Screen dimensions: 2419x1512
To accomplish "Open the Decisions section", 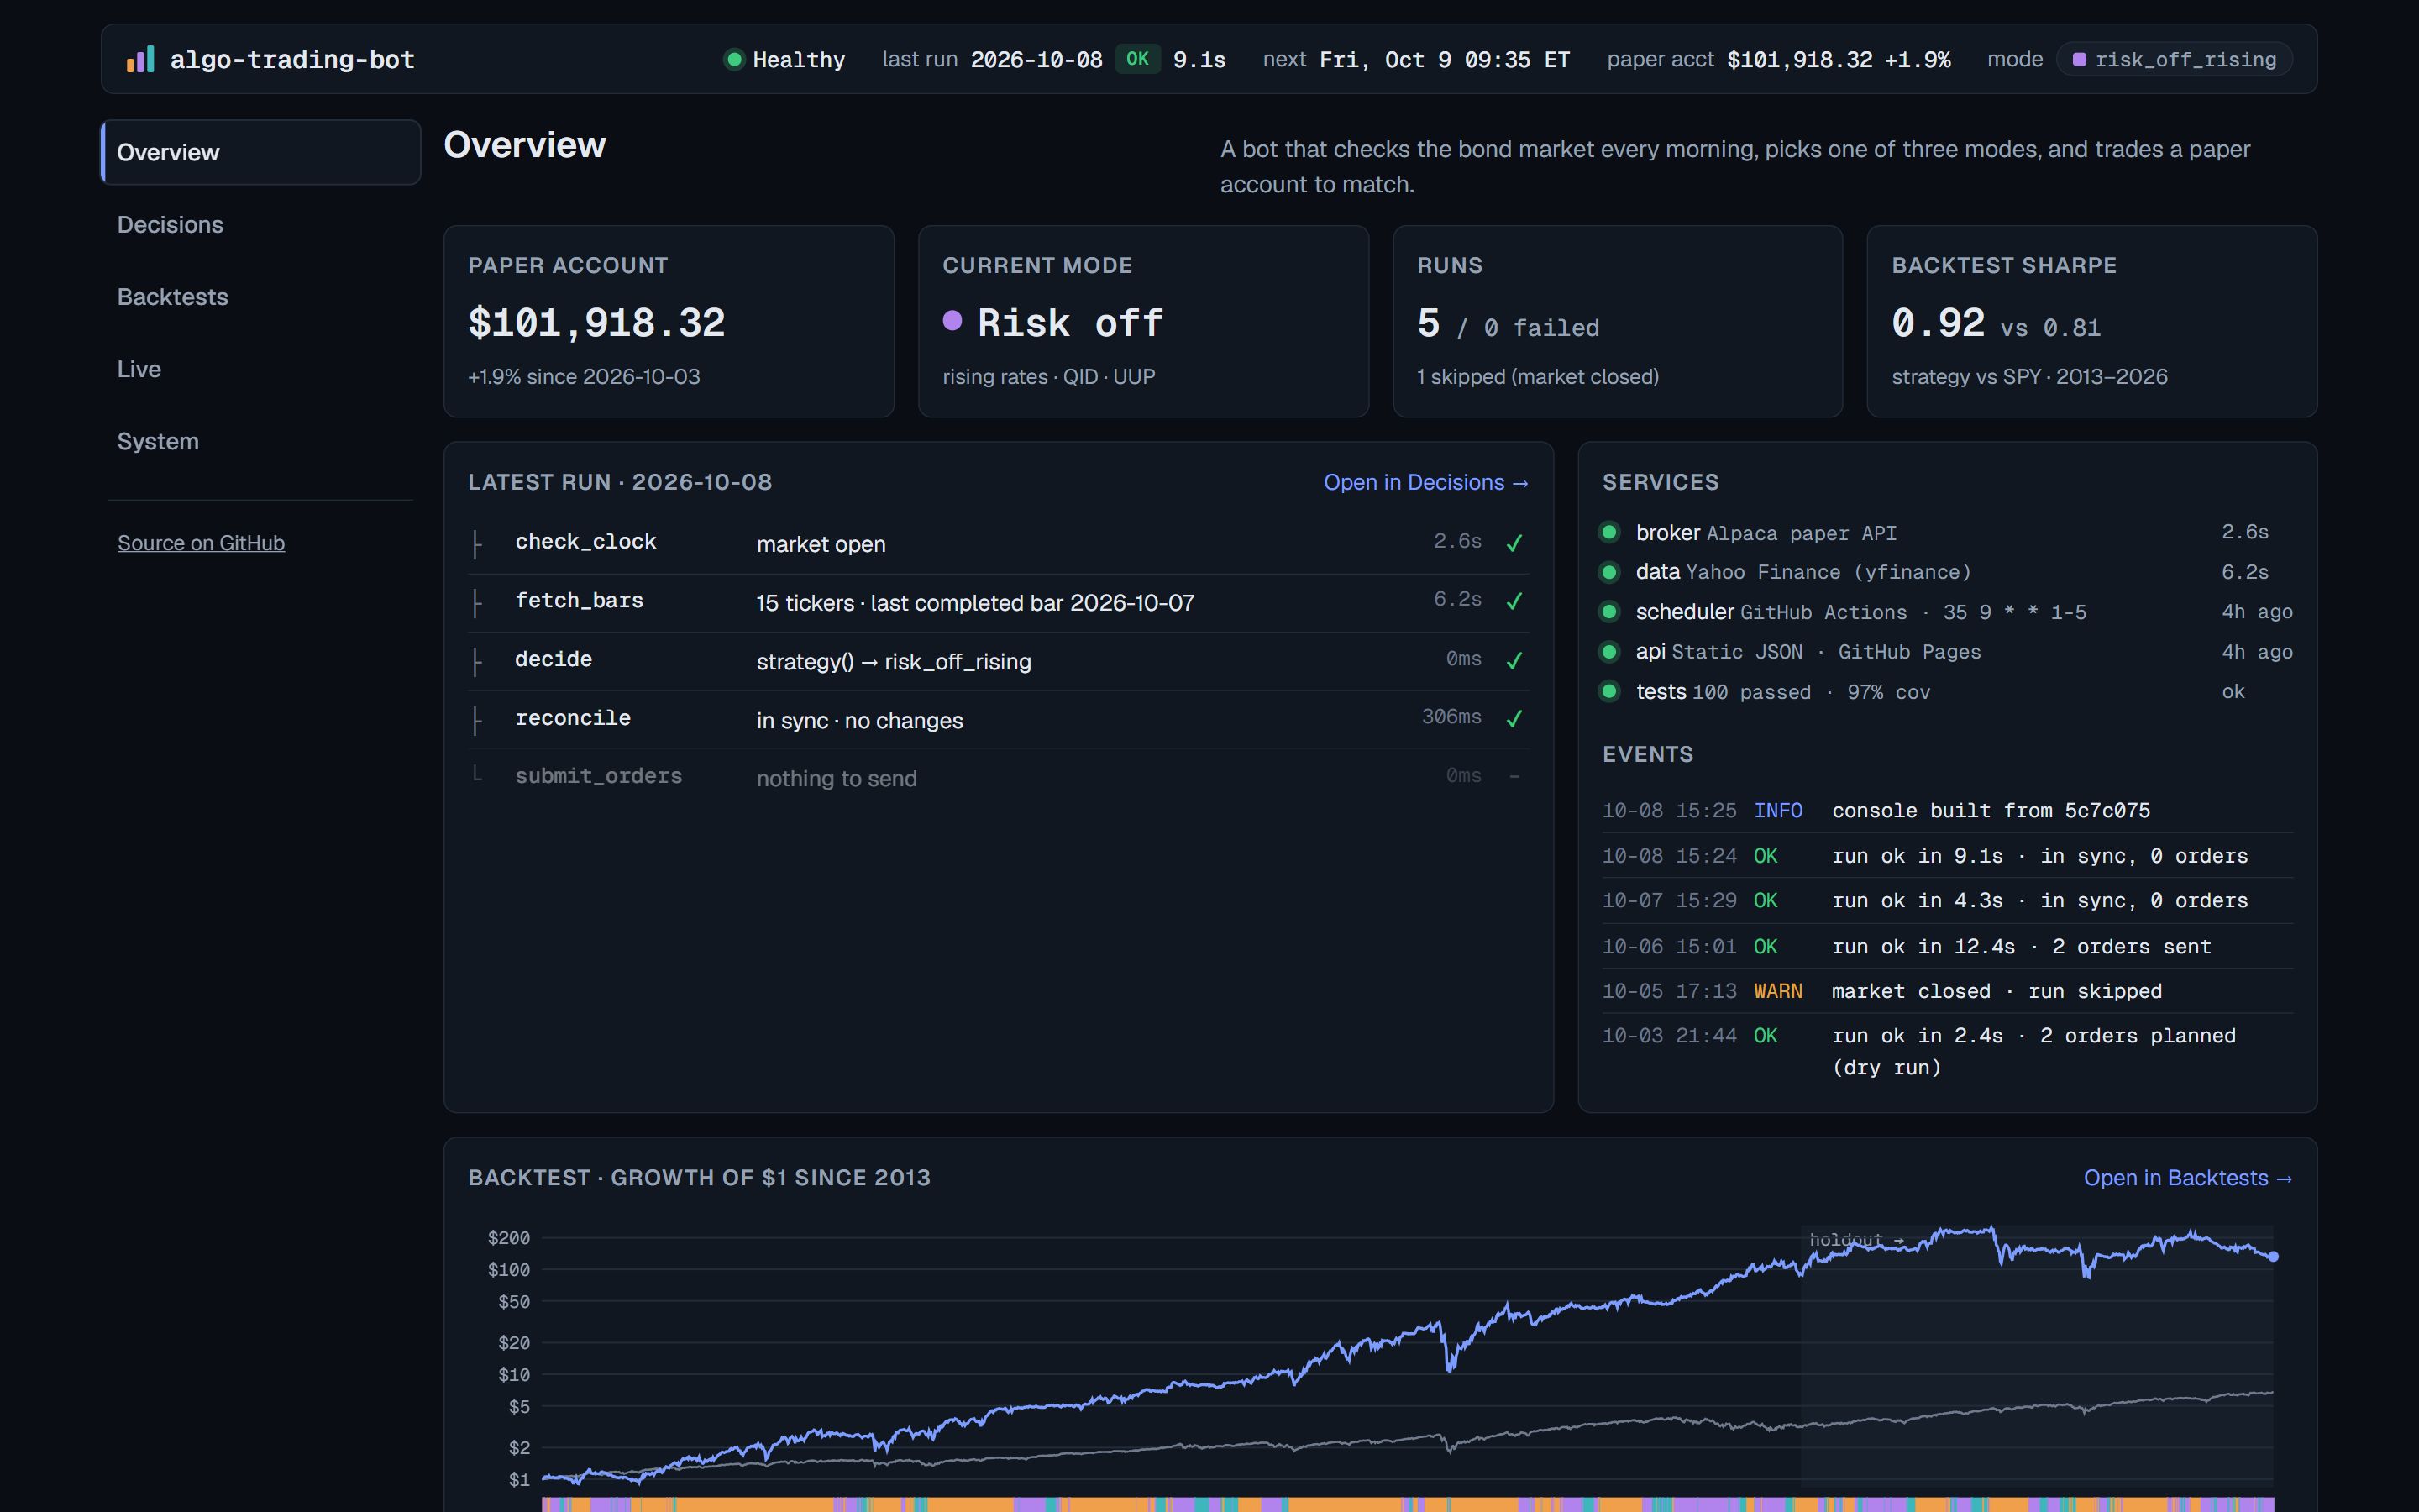I will pos(261,224).
